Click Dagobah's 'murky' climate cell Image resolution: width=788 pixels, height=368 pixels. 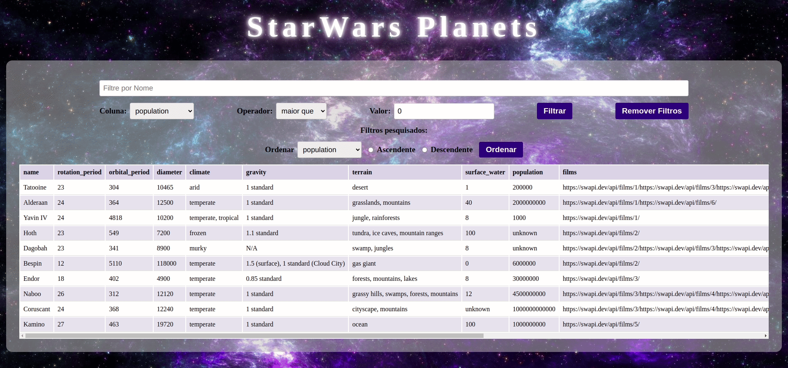214,248
